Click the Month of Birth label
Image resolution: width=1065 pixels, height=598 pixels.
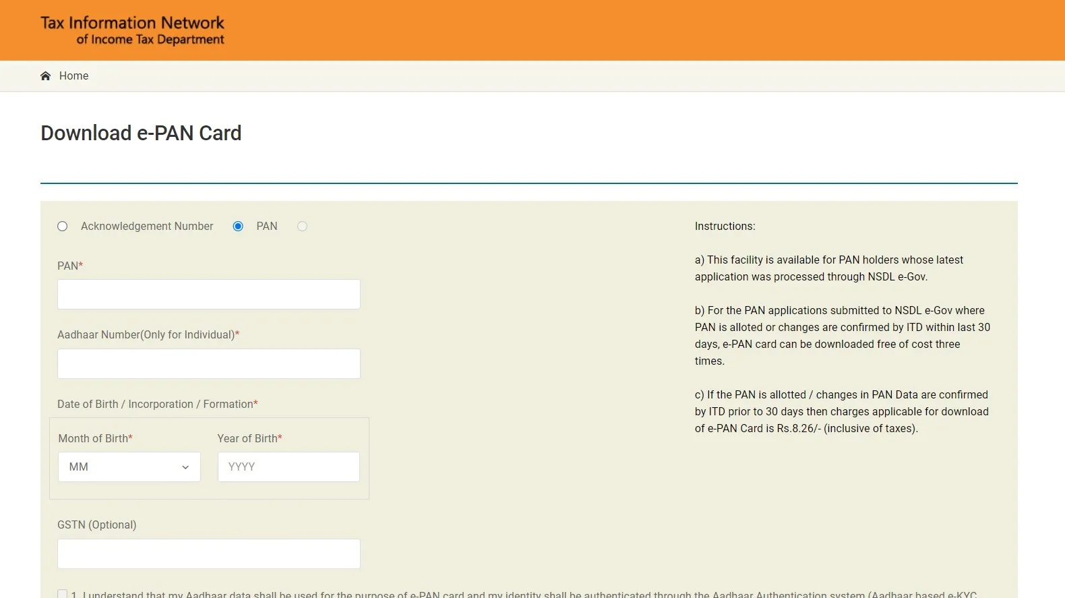[x=96, y=439]
